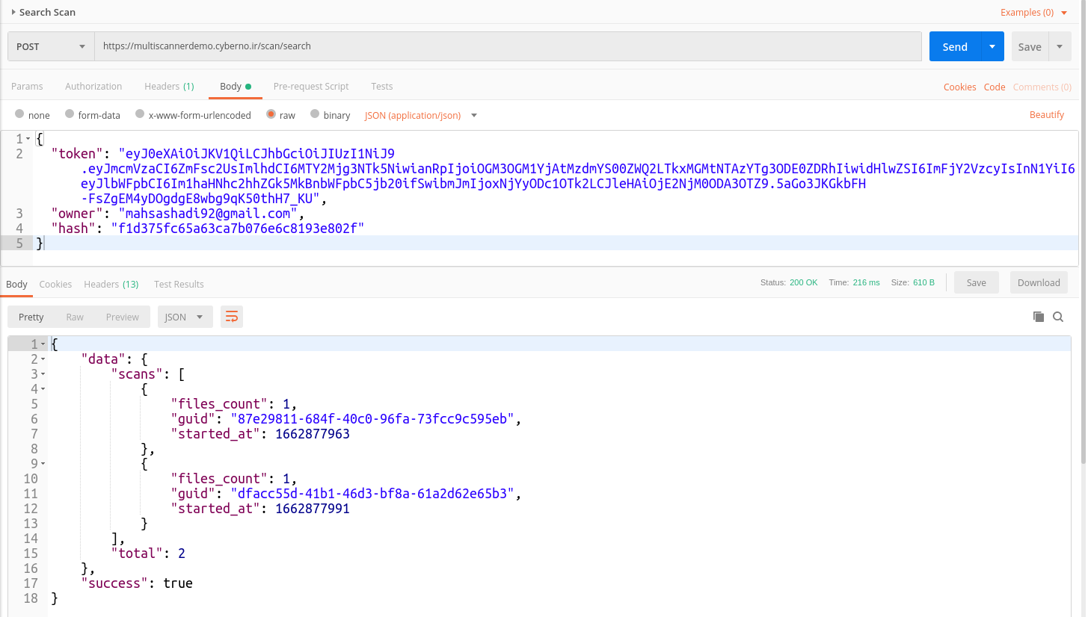Select the "none" body type radio
1088x617 pixels.
coord(19,114)
